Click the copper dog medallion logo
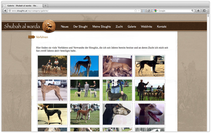This screenshot has height=133, width=211. [49, 26]
